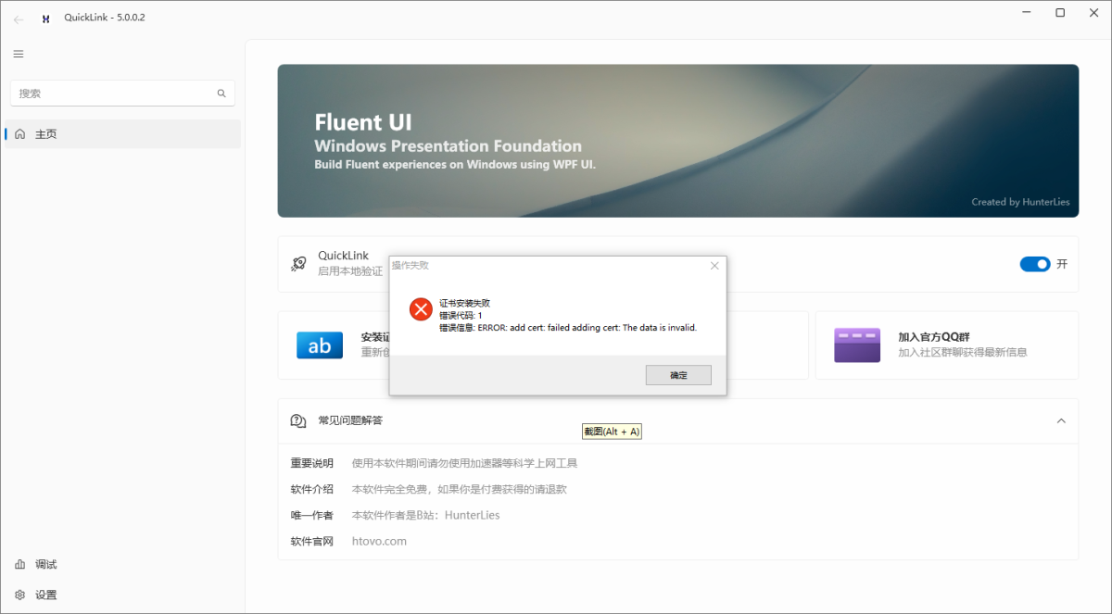Click the rocket icon on QuickLink card
The image size is (1112, 614).
pyautogui.click(x=298, y=264)
